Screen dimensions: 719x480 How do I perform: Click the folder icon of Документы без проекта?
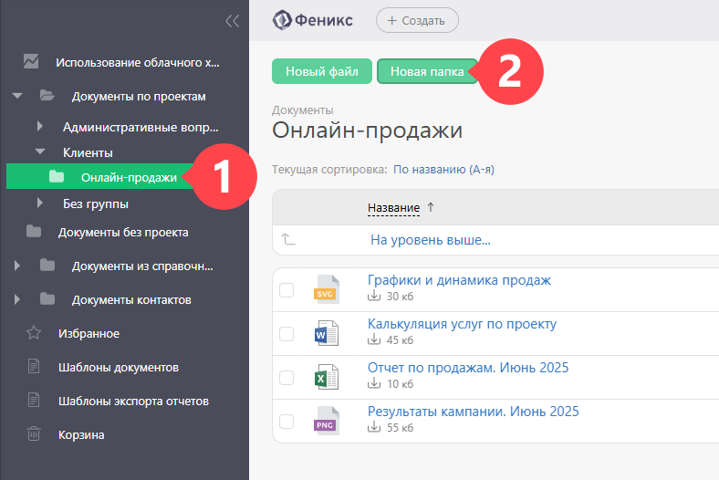(x=34, y=232)
